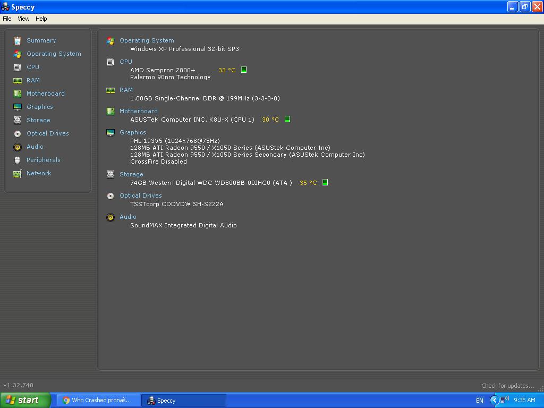Click the Optical Drives disc icon in sidebar
Image resolution: width=544 pixels, height=408 pixels.
coord(18,133)
